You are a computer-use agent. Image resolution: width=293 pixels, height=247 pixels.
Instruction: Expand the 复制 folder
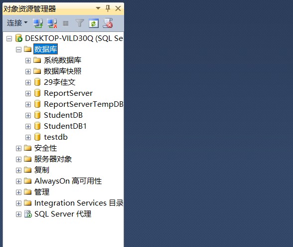(18, 170)
